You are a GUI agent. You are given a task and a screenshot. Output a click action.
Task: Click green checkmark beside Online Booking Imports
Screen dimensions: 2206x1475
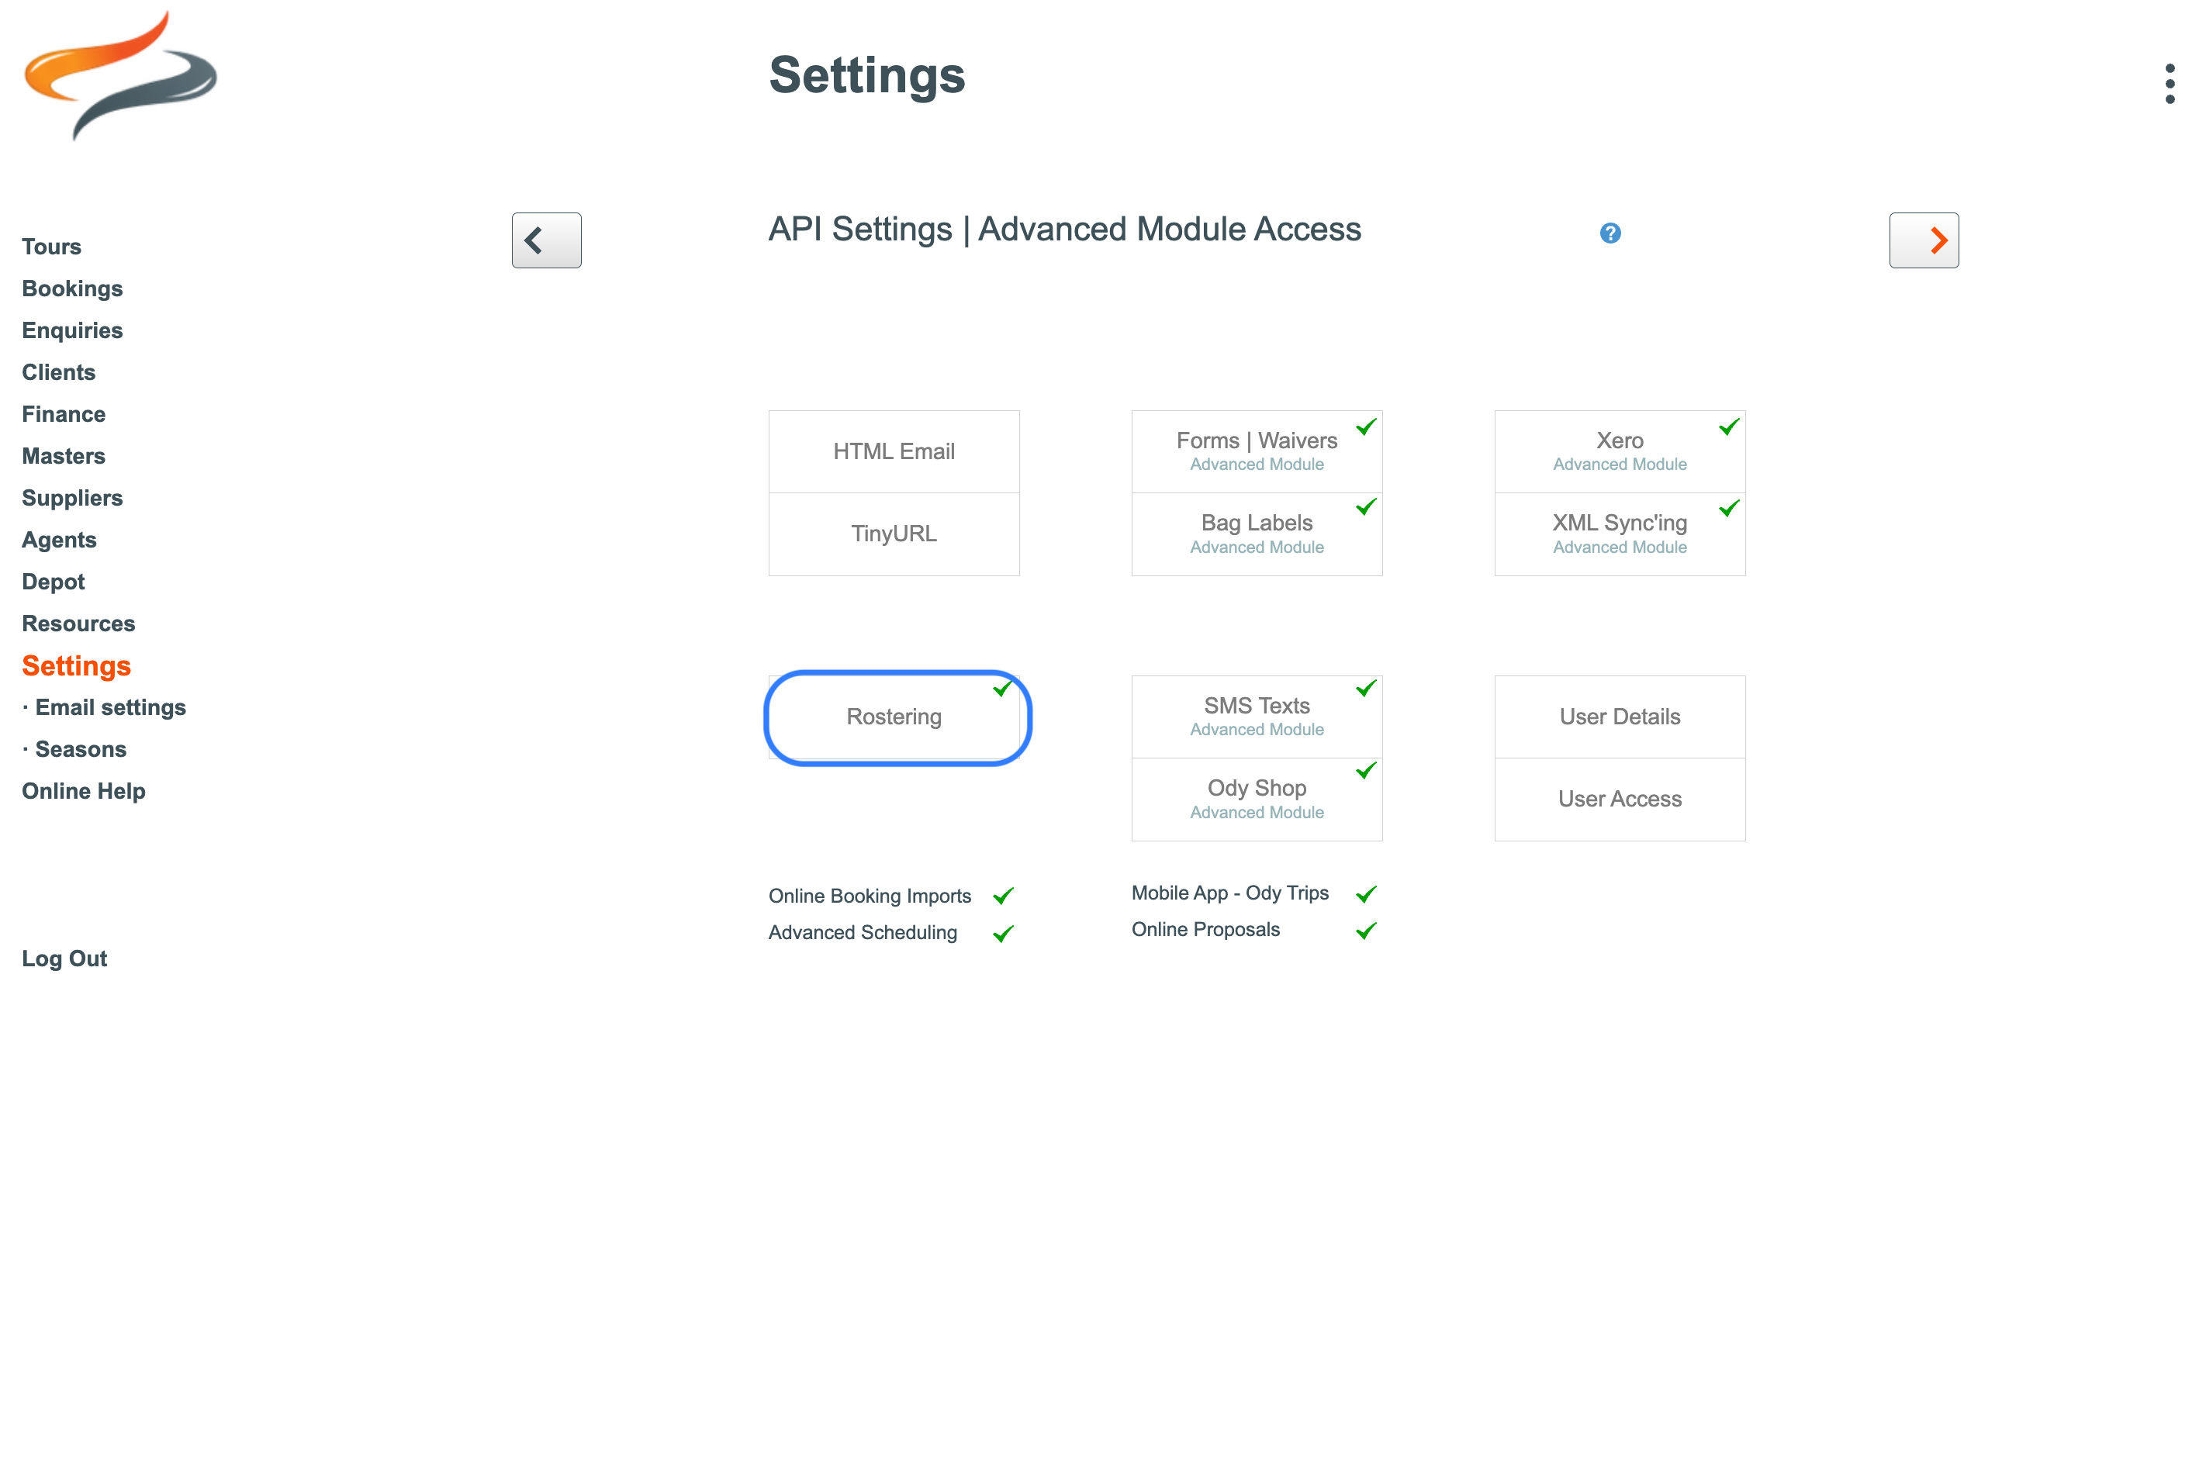pyautogui.click(x=1003, y=896)
